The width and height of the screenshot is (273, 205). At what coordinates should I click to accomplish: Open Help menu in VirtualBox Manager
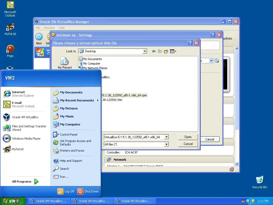[x=62, y=28]
